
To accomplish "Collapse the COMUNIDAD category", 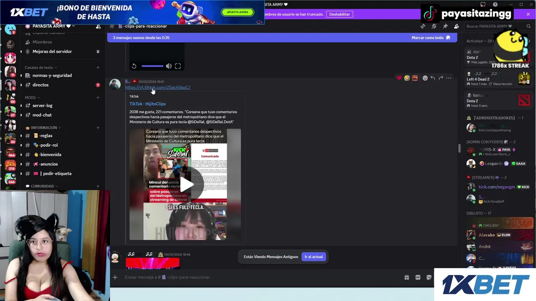I will pos(42,186).
